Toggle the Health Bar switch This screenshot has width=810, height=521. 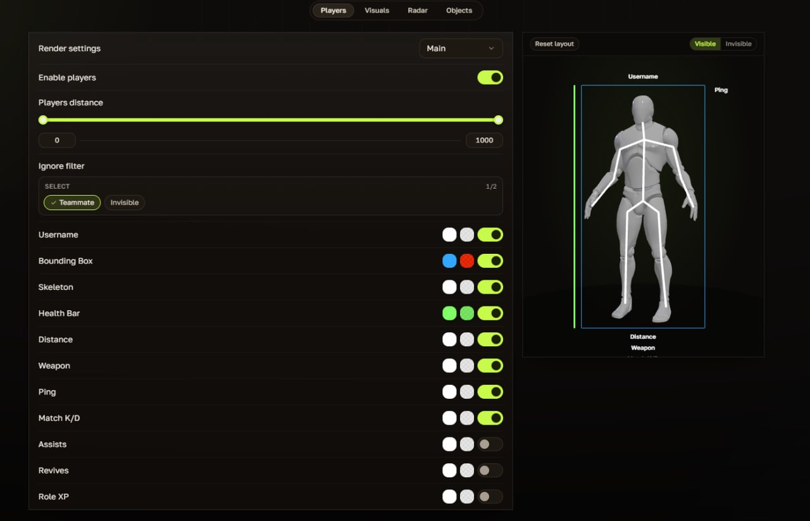[490, 313]
